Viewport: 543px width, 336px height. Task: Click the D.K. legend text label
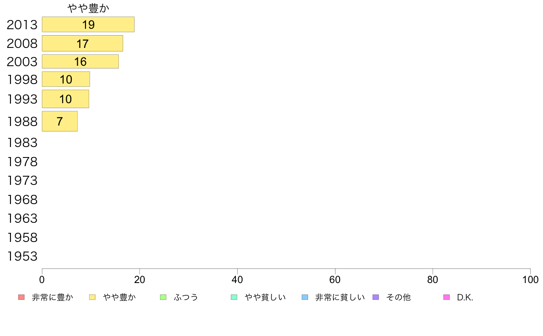pyautogui.click(x=465, y=297)
